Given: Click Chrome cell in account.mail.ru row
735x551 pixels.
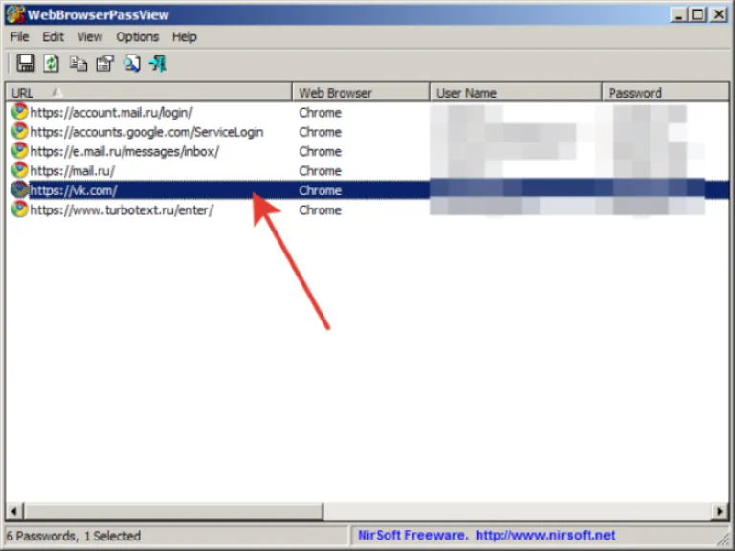Looking at the screenshot, I should (321, 113).
